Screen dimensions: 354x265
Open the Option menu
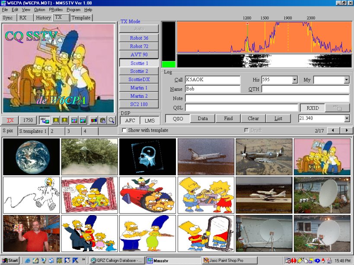click(39, 9)
